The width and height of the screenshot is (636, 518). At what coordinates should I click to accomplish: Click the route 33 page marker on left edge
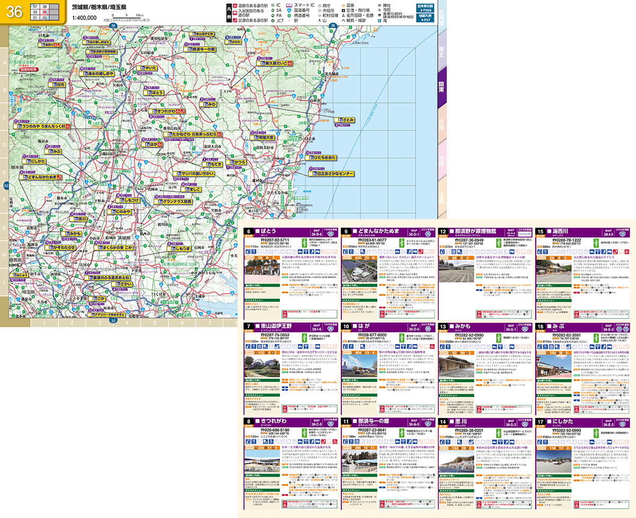[6, 186]
